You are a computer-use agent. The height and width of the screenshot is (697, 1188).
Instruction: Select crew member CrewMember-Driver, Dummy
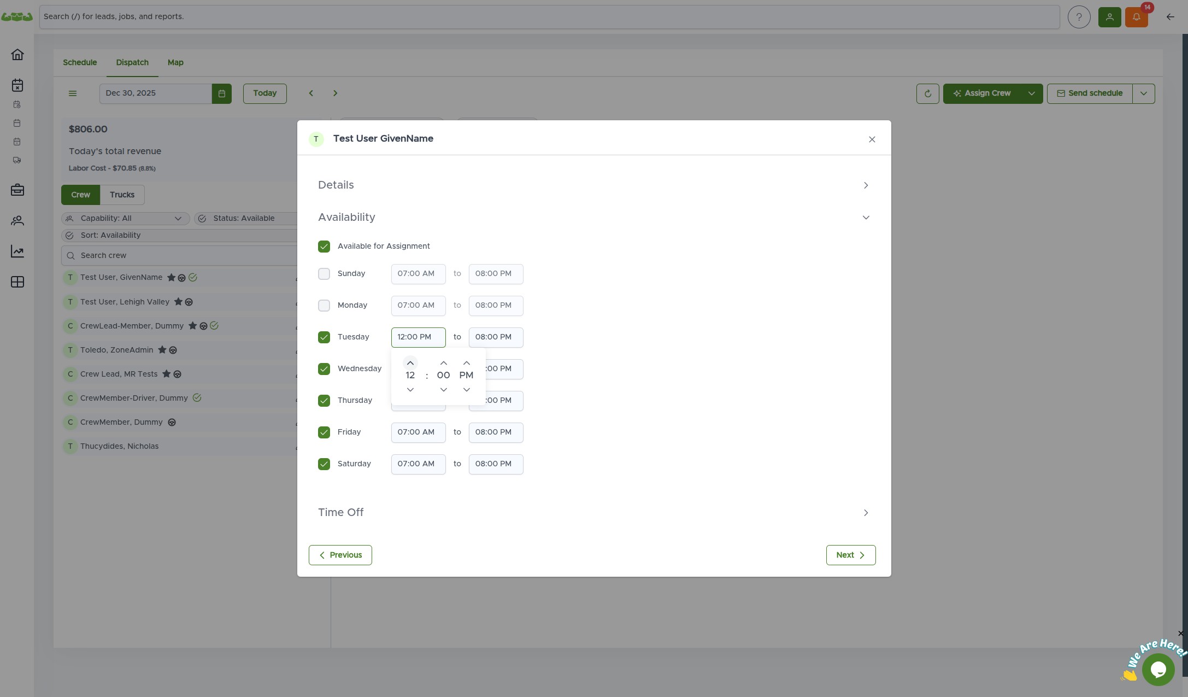tap(134, 399)
